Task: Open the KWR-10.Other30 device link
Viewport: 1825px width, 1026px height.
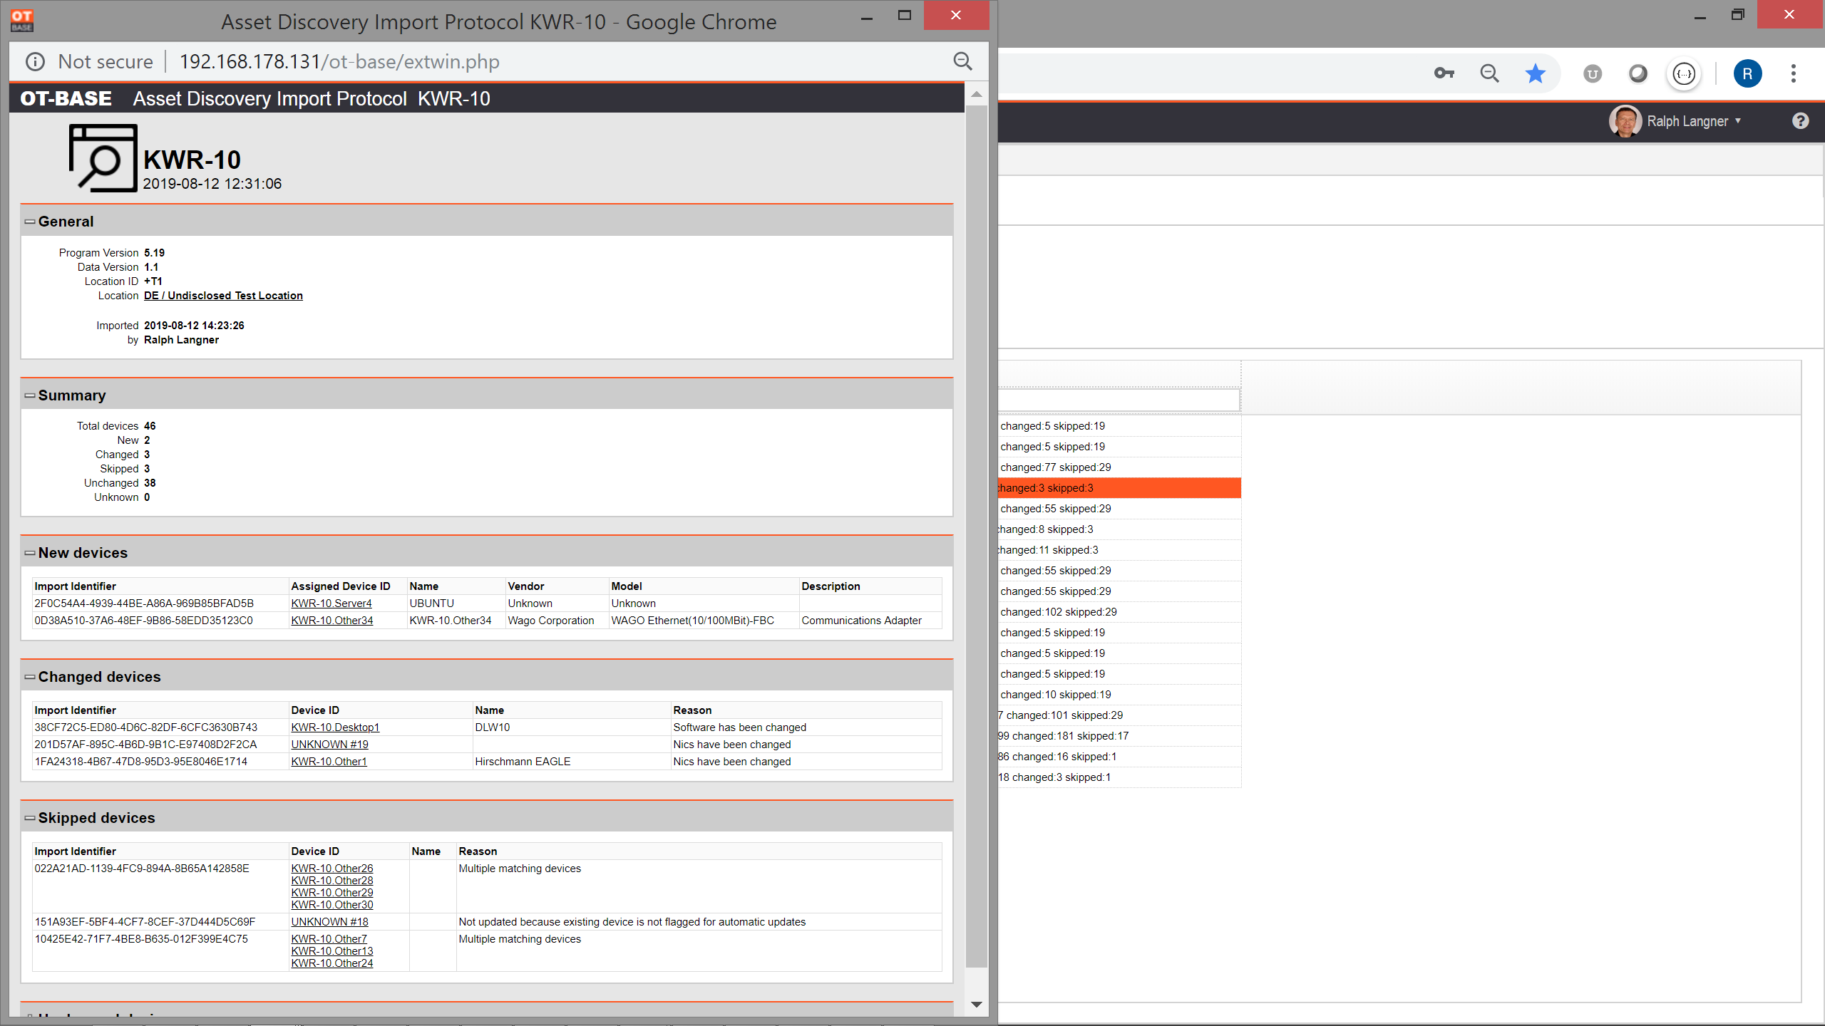Action: click(x=332, y=905)
